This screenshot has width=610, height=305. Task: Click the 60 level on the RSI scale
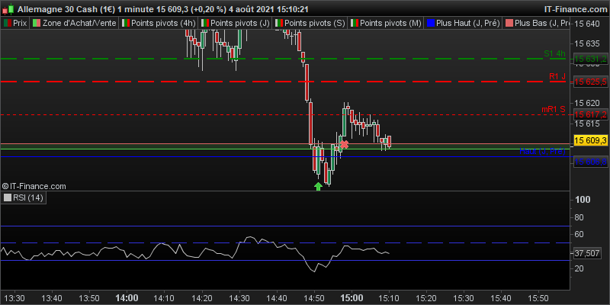tap(580, 234)
